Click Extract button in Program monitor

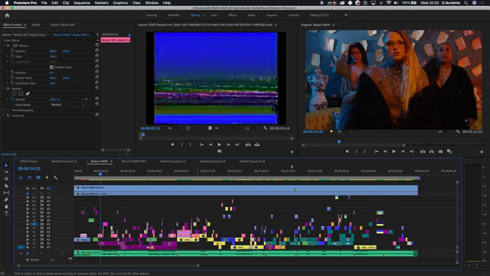[x=432, y=152]
